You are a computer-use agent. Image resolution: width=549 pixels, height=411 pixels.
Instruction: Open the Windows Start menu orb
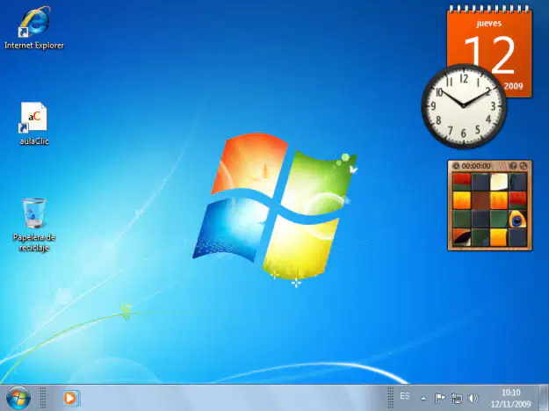pos(18,398)
